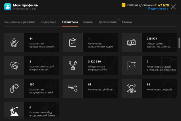Click the vertical scrollbar thumb
This screenshot has width=181, height=121.
[179, 43]
